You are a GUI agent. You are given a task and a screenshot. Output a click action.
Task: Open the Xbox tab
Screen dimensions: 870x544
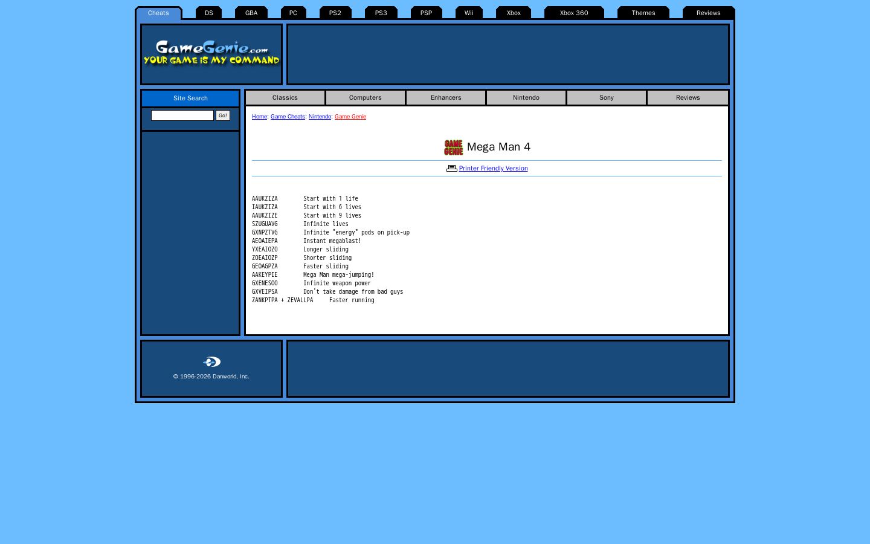tap(514, 13)
